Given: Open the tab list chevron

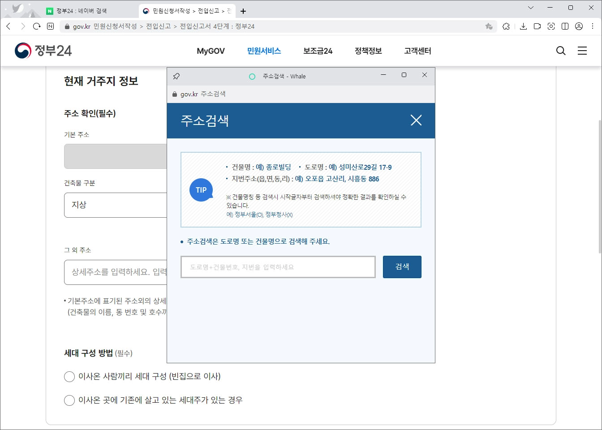Looking at the screenshot, I should pyautogui.click(x=530, y=8).
